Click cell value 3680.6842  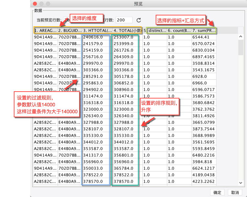[x=203, y=103]
